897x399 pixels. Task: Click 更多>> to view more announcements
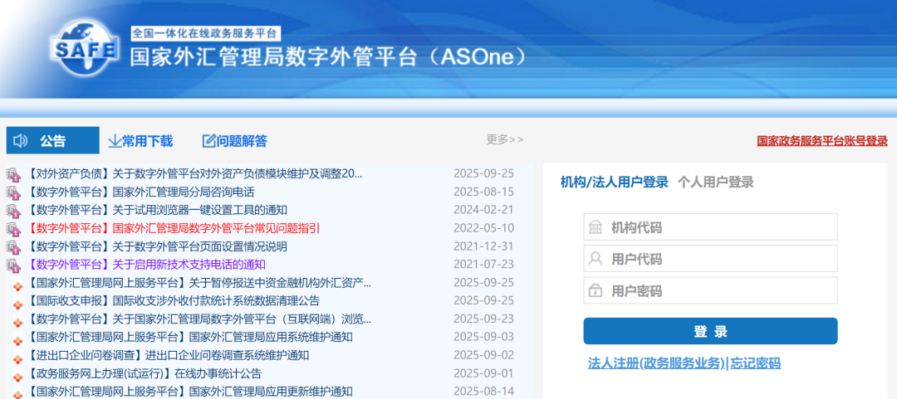[x=505, y=139]
